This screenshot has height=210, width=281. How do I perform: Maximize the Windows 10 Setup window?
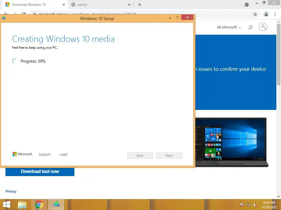[x=178, y=17]
